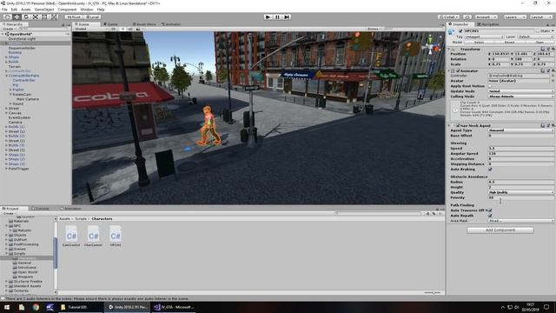Toggle Apply Root Motion checkbox
Screen dimensions: 556x313
490,86
